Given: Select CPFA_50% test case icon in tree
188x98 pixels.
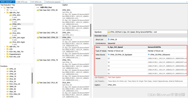Looking at the screenshot, I should (x=10, y=15).
